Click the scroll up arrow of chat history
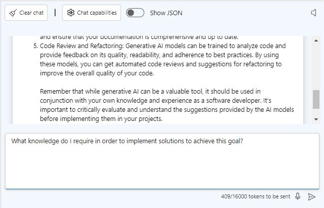The height and width of the screenshot is (208, 324). pyautogui.click(x=316, y=40)
